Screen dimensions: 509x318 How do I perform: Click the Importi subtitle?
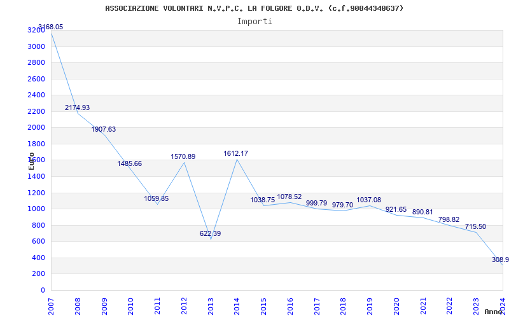254,22
